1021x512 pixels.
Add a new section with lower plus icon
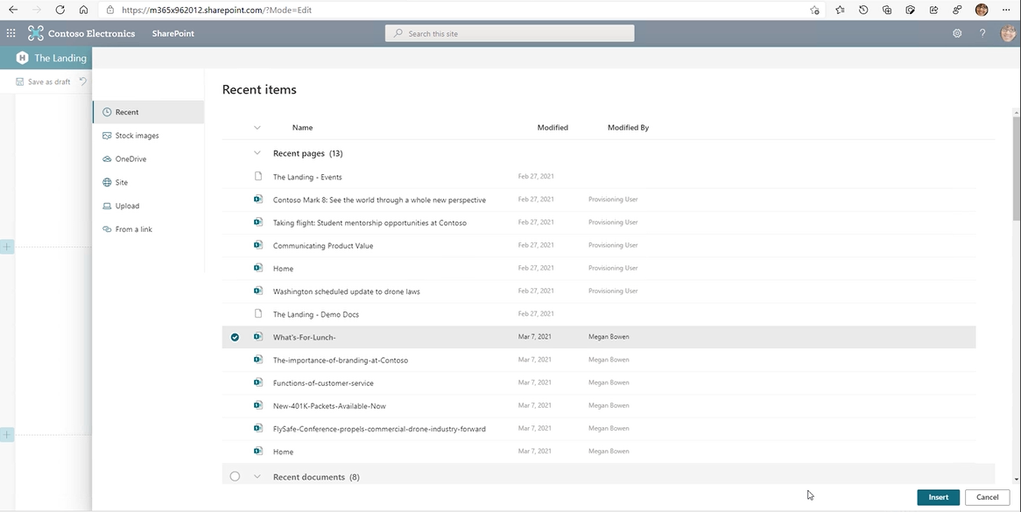coord(7,435)
